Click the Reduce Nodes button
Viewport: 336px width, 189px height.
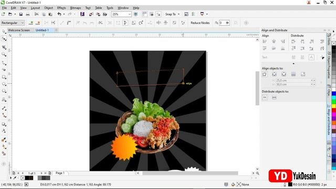pos(200,23)
